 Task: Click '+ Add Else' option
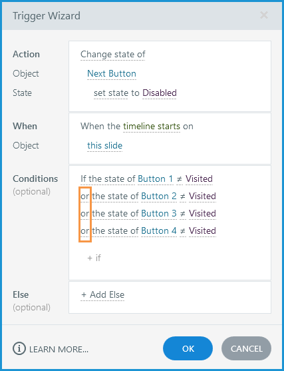point(102,295)
